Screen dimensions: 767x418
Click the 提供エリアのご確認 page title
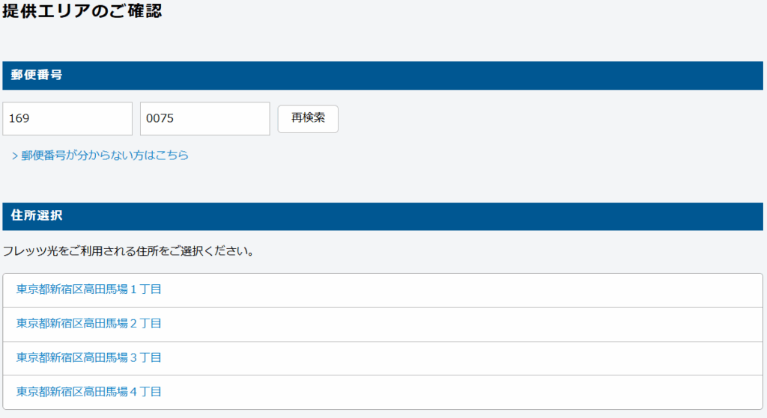82,10
